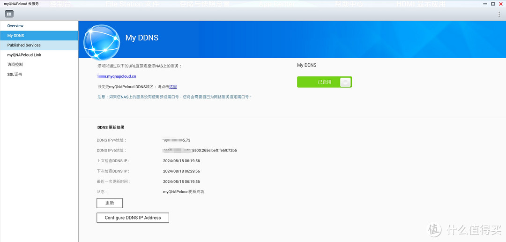Click the DDNS IPv4 address value
Image resolution: width=506 pixels, height=242 pixels.
177,140
